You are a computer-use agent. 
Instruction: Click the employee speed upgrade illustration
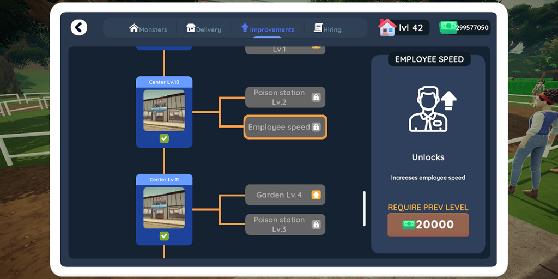(x=432, y=110)
